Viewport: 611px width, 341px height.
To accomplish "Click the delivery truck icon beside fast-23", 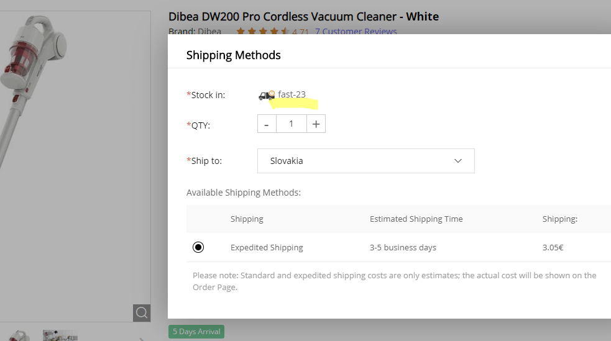I will coord(266,95).
